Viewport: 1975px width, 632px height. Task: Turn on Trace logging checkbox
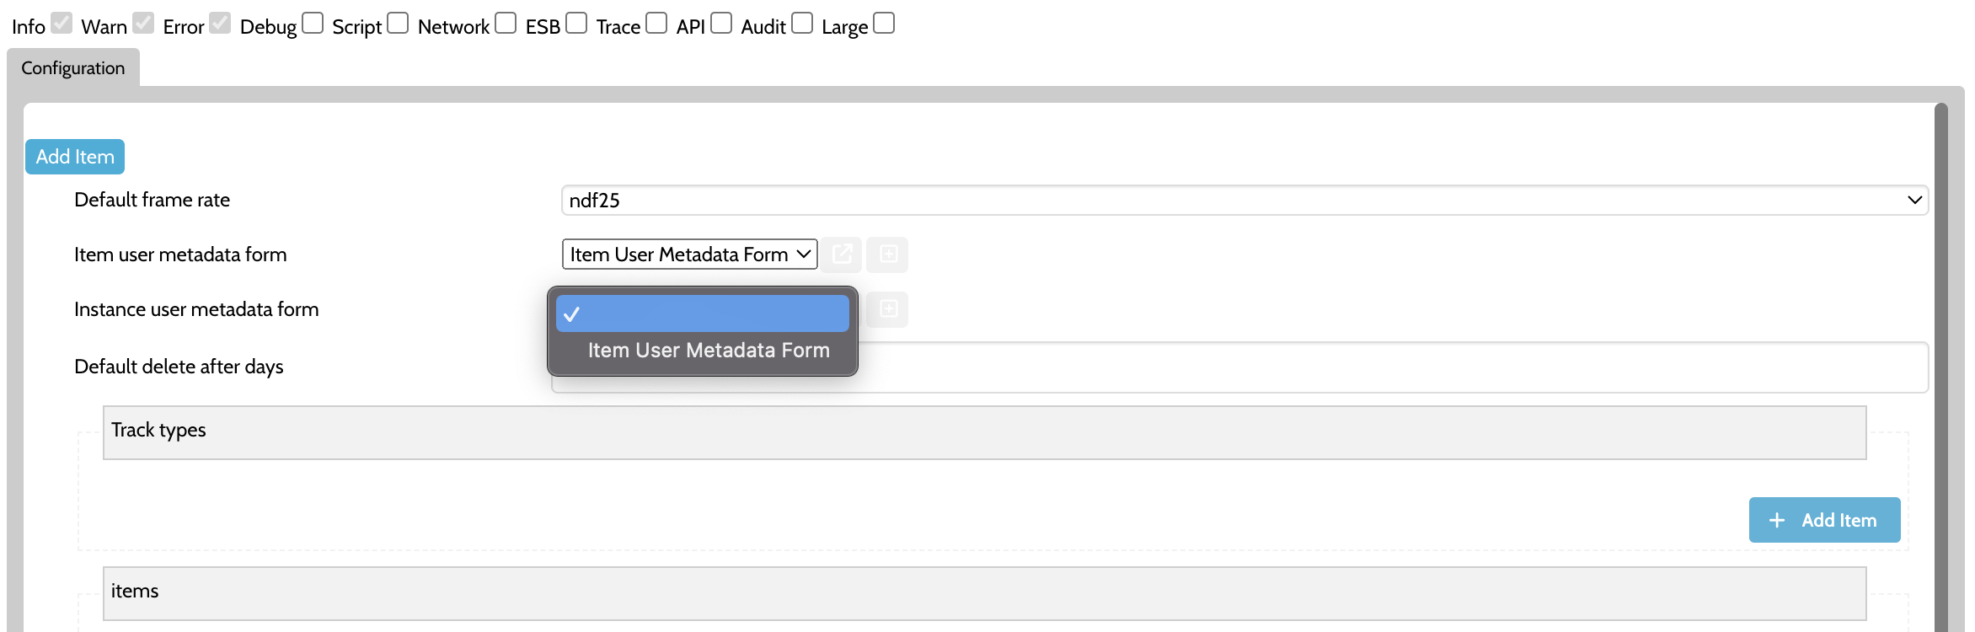point(656,23)
